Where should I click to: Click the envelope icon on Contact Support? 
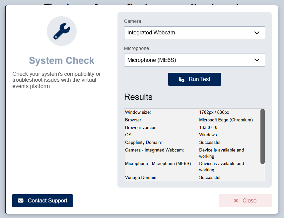(x=21, y=201)
